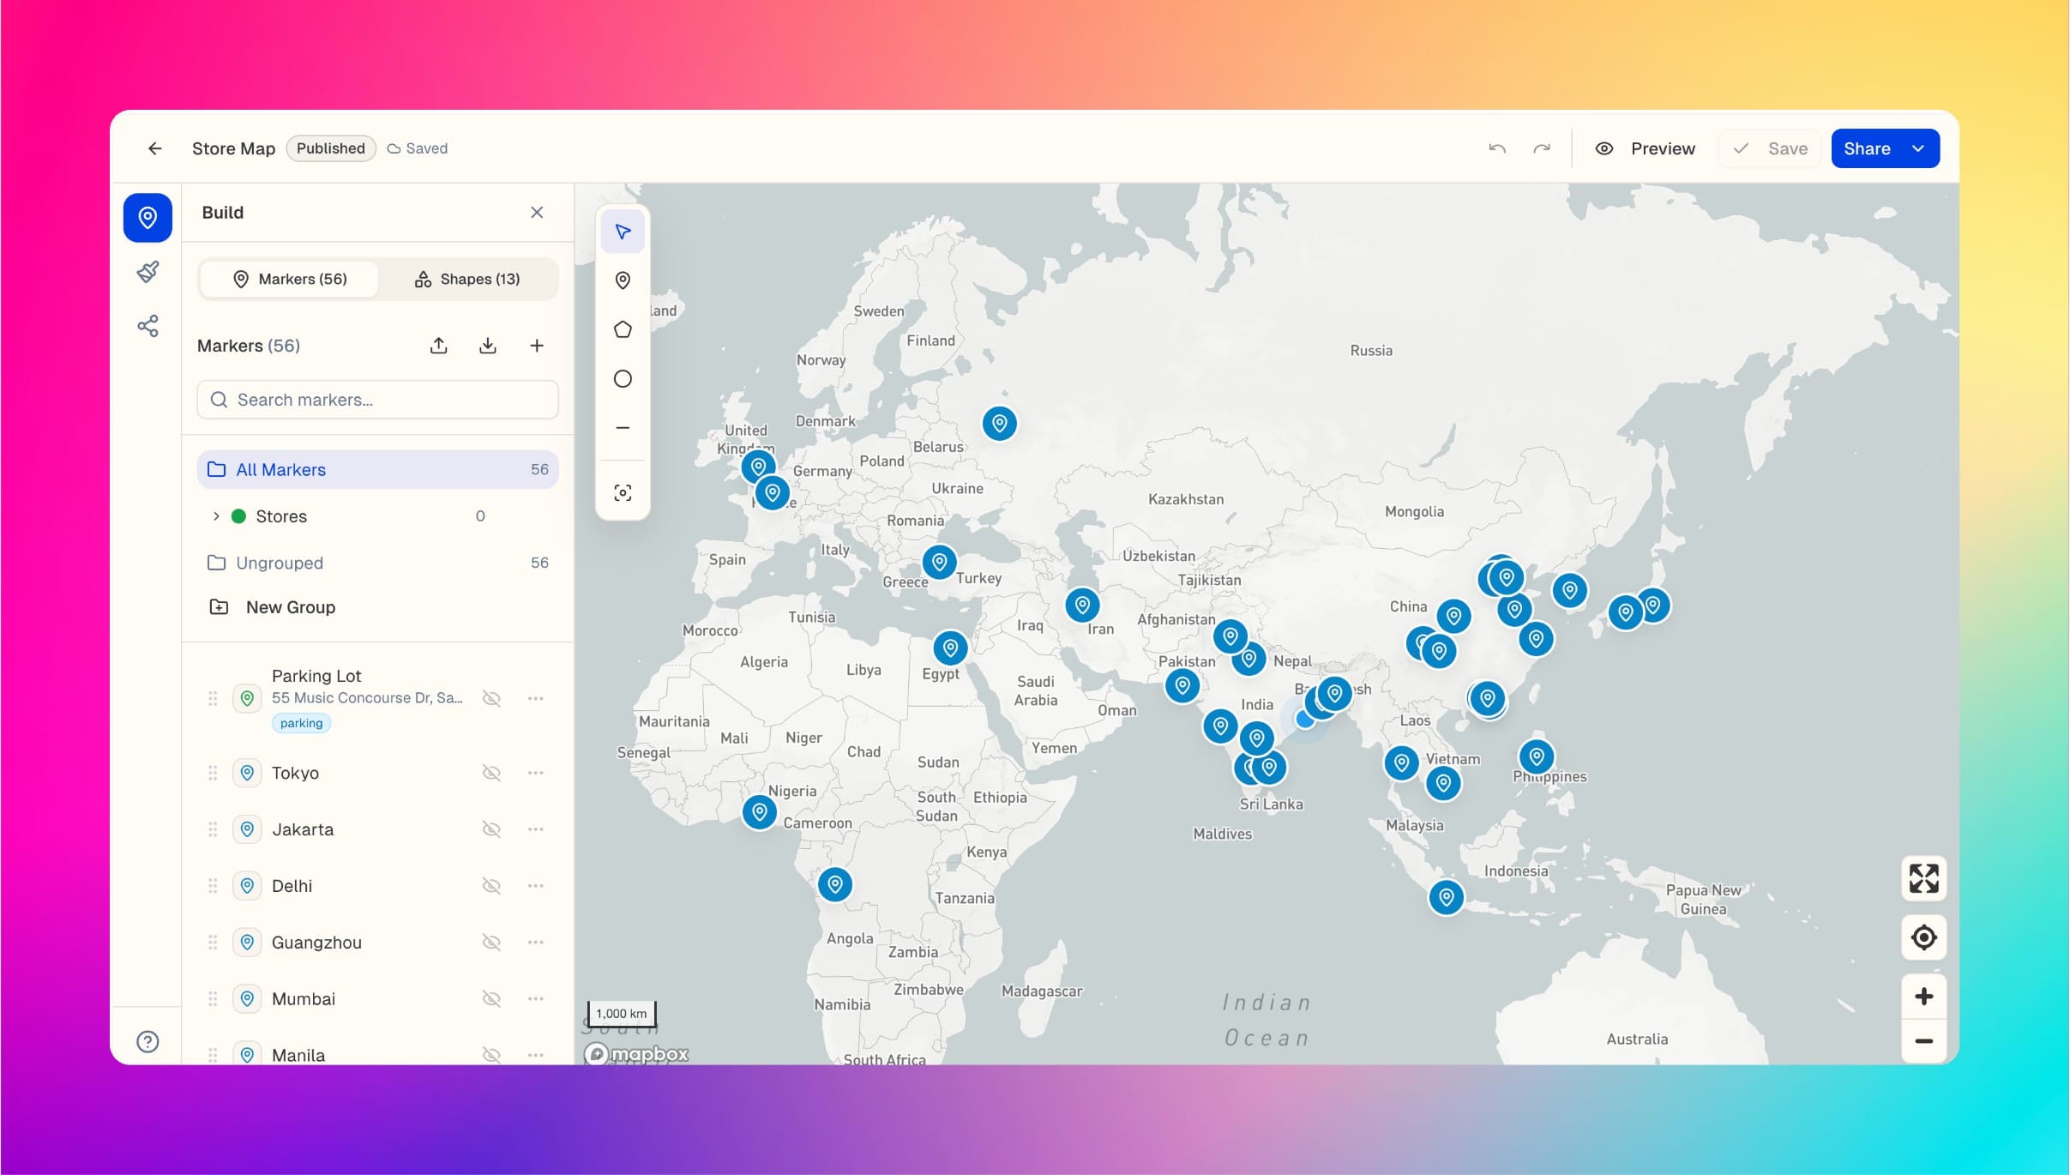Select the marker placement tool on the map toolbar
Screen dimensions: 2070x1175
[623, 280]
